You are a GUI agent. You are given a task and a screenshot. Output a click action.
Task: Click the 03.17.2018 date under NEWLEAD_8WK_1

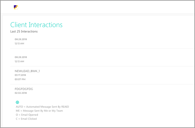(x=20, y=75)
